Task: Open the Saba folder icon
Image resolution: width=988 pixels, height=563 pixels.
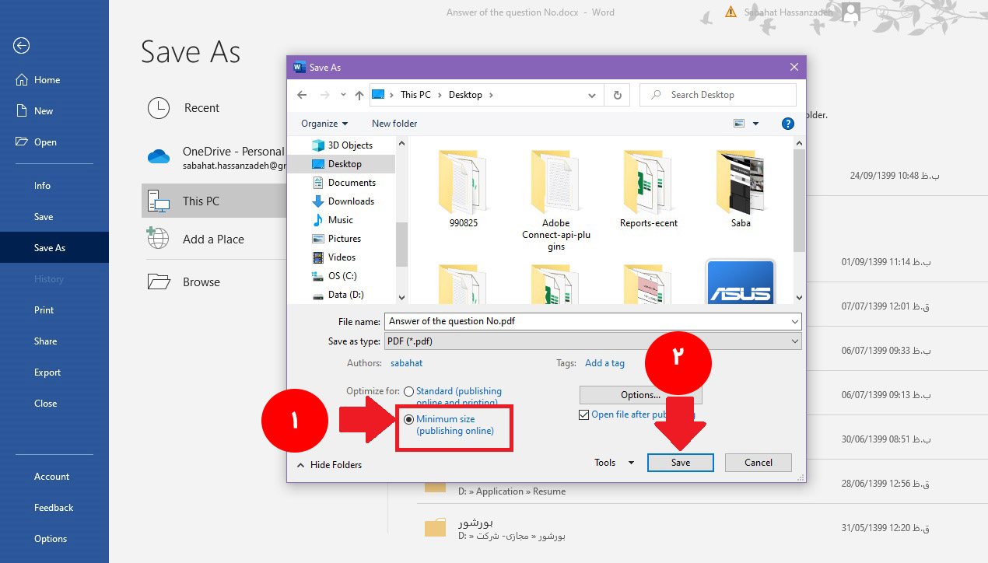Action: click(x=741, y=183)
